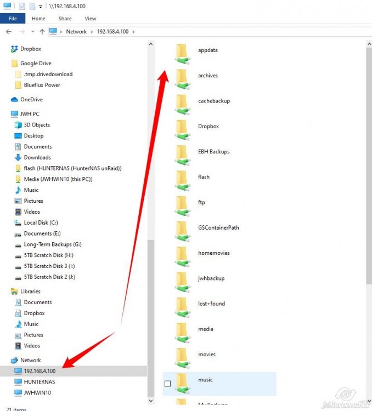Open Local Disk (C:) in navigation pane
The height and width of the screenshot is (411, 372).
(41, 223)
